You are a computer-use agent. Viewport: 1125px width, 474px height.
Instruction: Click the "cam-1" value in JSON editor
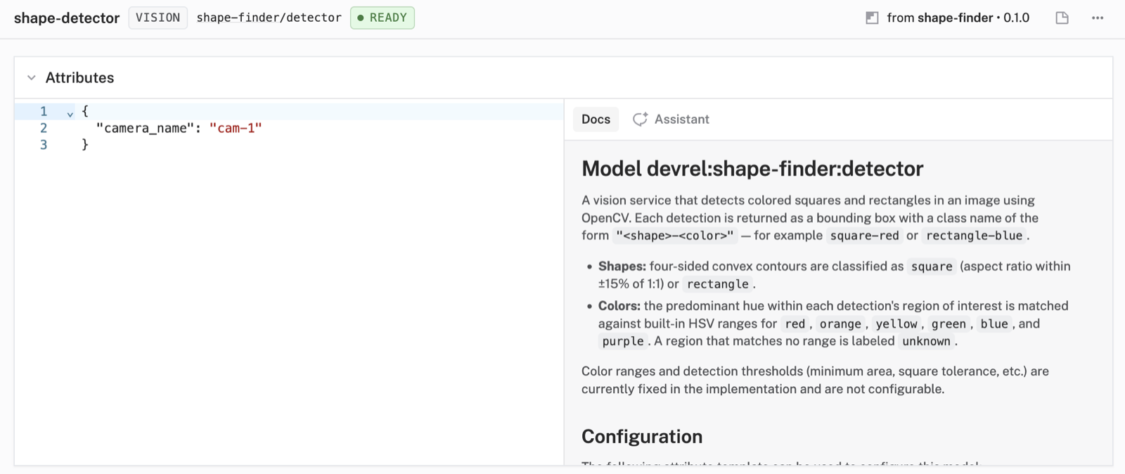(236, 128)
